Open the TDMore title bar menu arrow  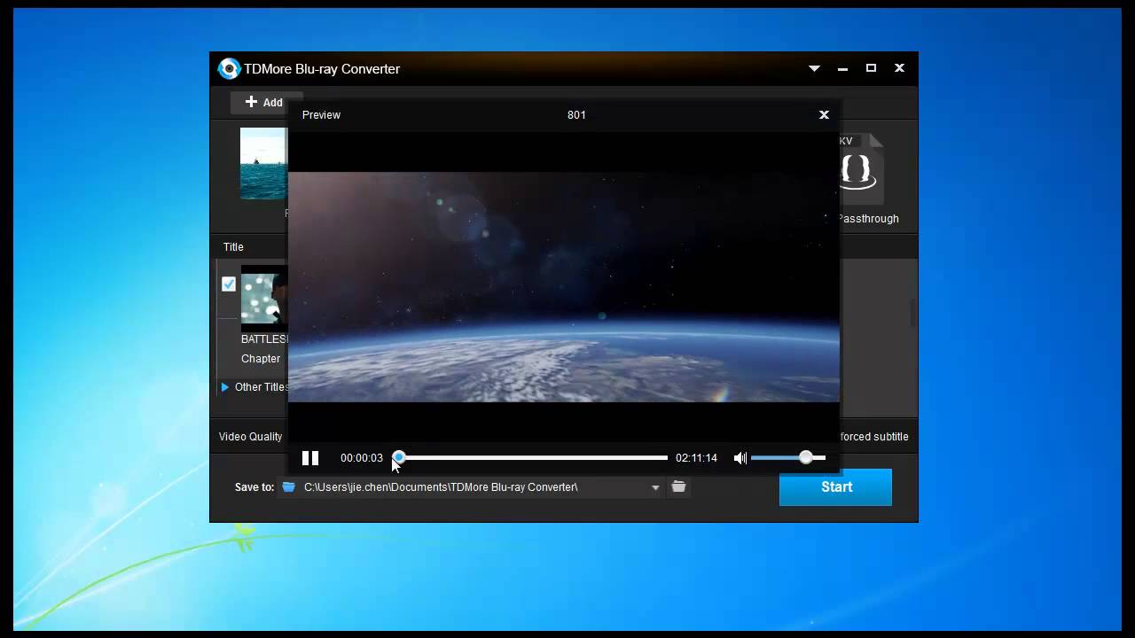coord(814,68)
